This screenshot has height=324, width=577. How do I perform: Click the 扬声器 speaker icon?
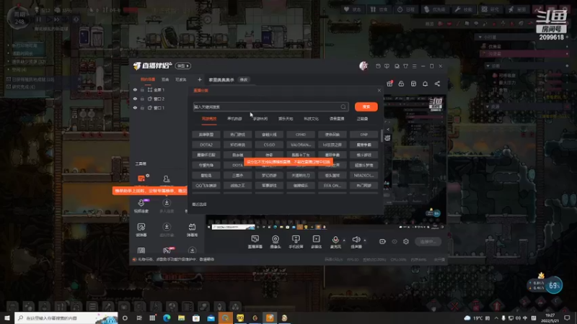tap(356, 241)
